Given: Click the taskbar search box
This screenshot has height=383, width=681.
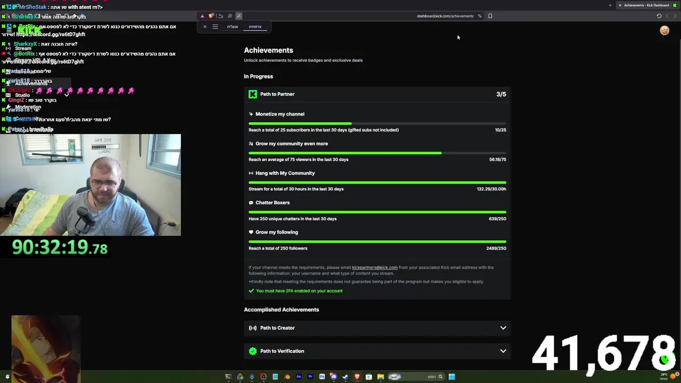Looking at the screenshot, I should click(417, 377).
